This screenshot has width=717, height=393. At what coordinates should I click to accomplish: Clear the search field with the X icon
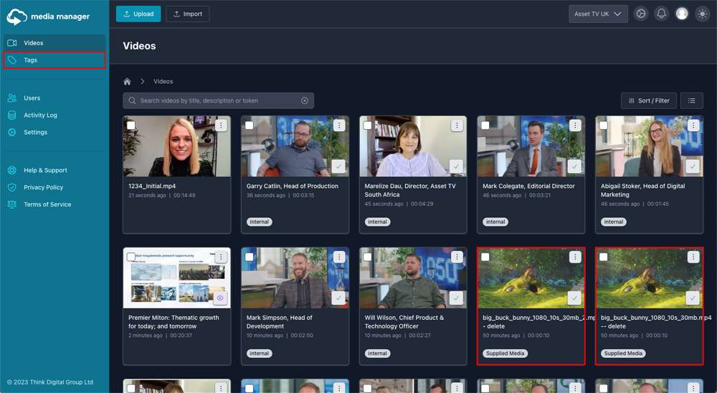point(305,100)
